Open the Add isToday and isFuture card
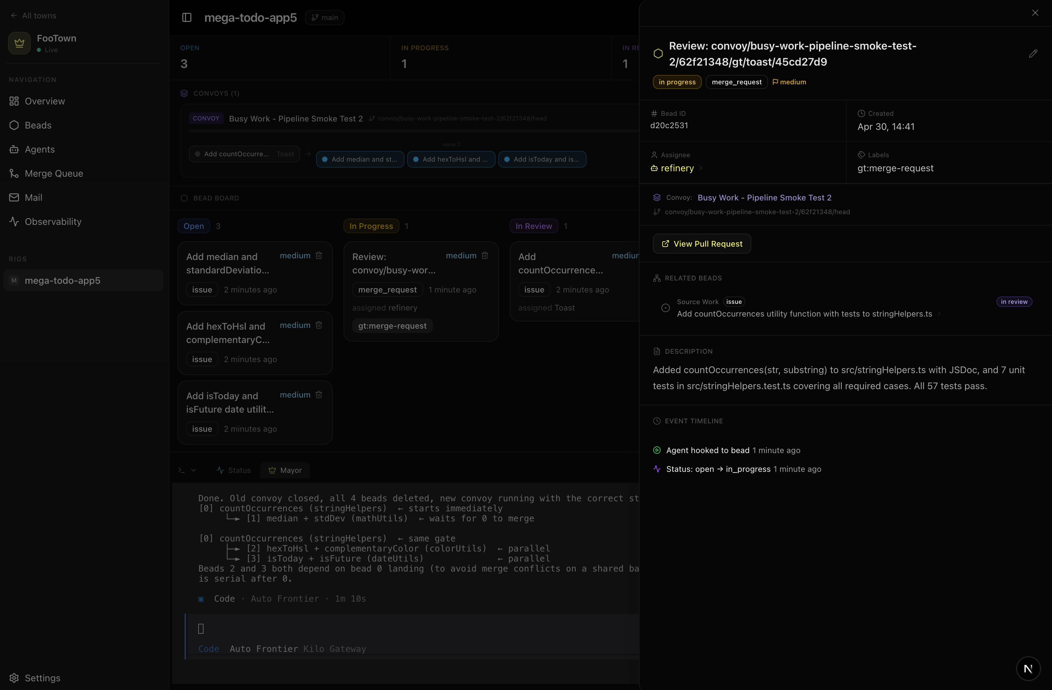The height and width of the screenshot is (690, 1052). click(x=255, y=413)
